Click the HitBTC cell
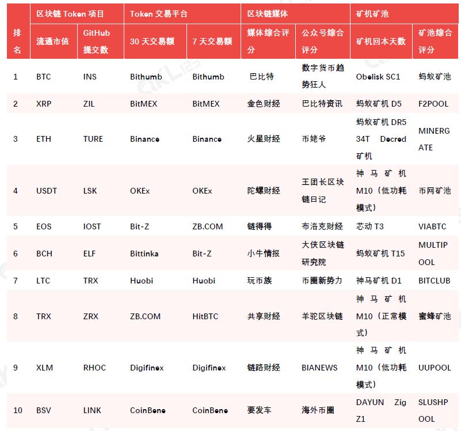461x431 pixels. [x=205, y=316]
